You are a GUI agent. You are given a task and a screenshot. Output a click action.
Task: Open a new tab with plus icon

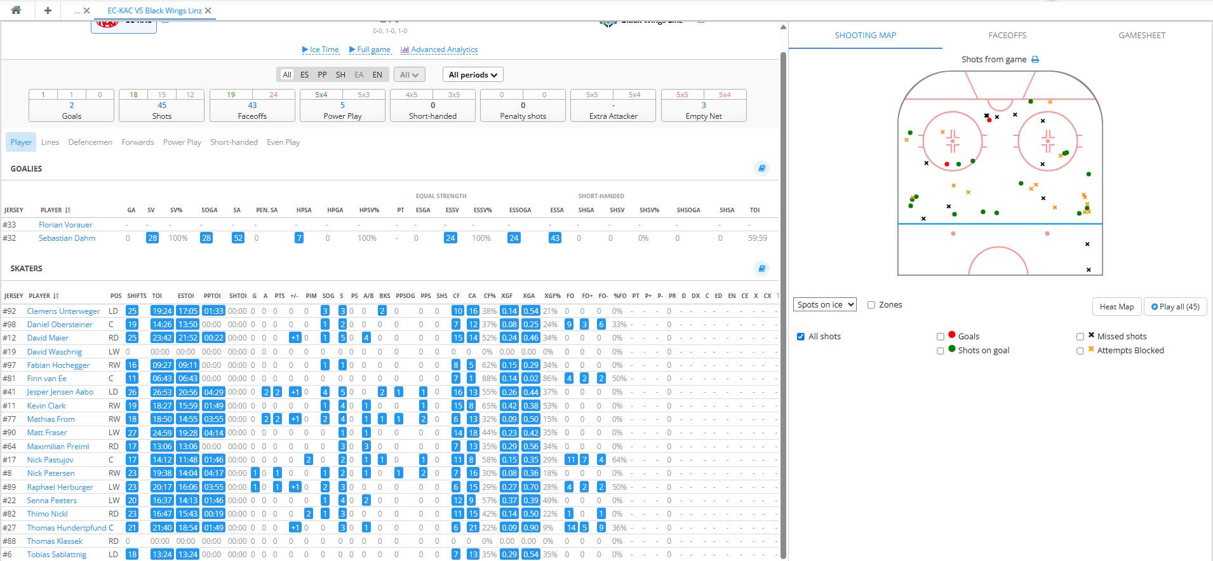(x=48, y=10)
